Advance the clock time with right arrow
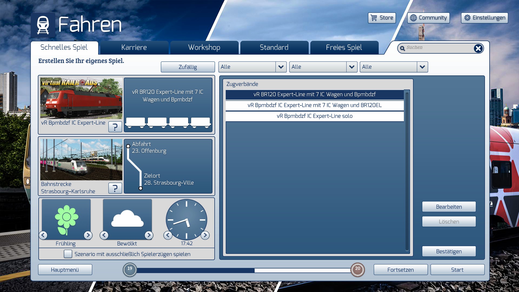519x292 pixels. tap(205, 235)
